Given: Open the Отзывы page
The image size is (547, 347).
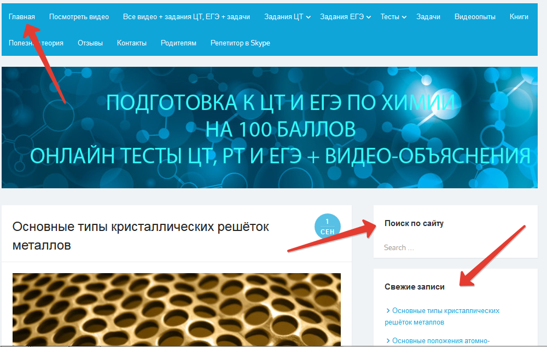Looking at the screenshot, I should point(90,43).
